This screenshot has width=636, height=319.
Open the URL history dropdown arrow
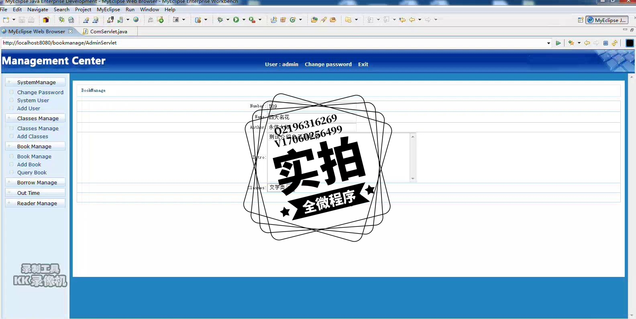point(548,43)
